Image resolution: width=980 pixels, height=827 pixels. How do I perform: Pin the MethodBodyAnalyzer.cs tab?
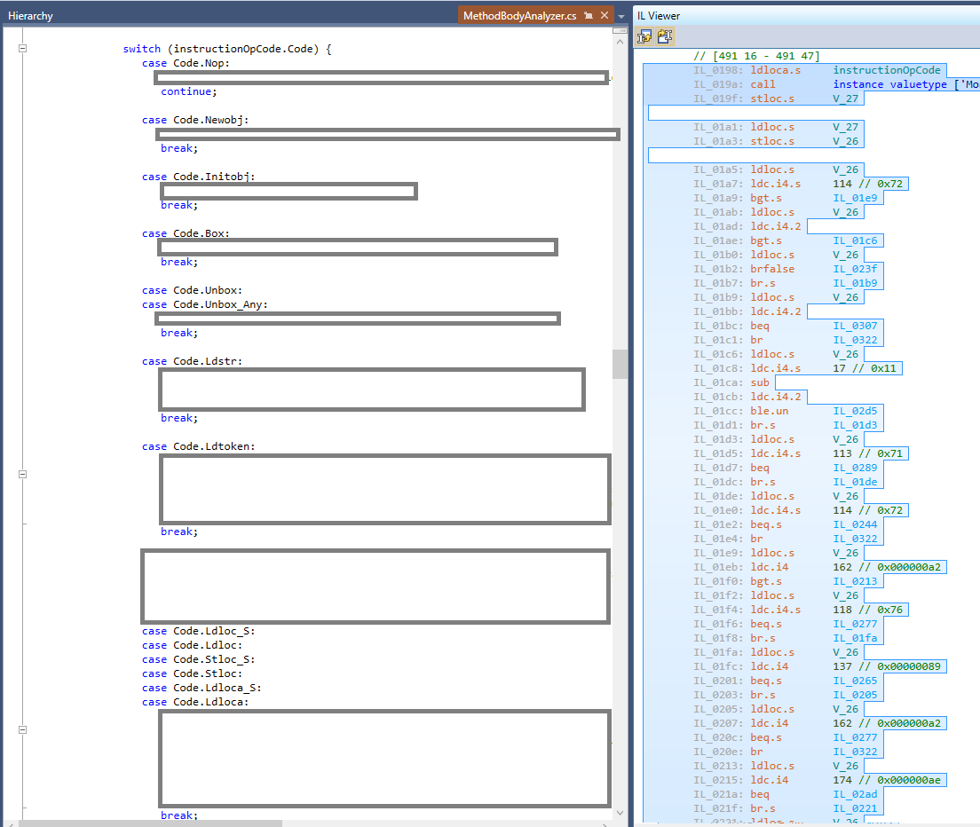(x=589, y=16)
